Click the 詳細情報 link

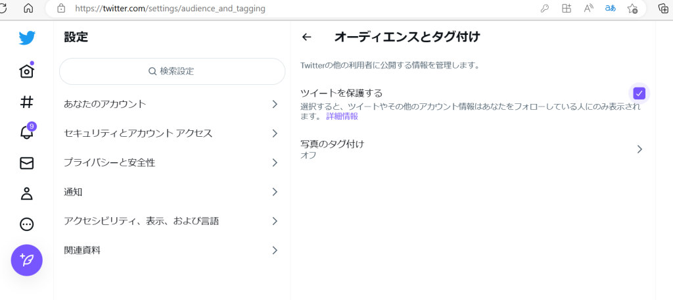[x=342, y=116]
